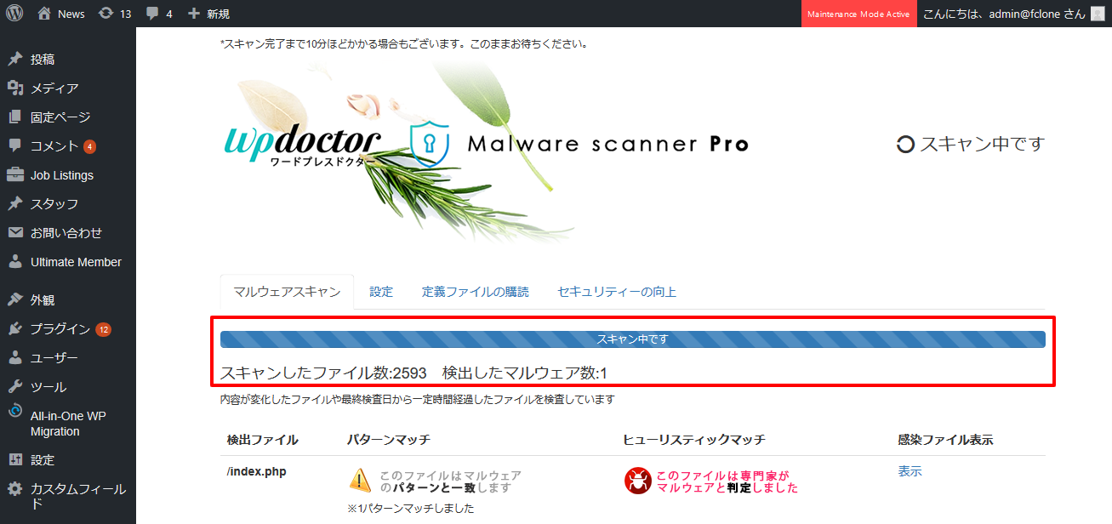Image resolution: width=1112 pixels, height=524 pixels.
Task: Click the briefcase icon for Job Listings
Action: [x=14, y=175]
